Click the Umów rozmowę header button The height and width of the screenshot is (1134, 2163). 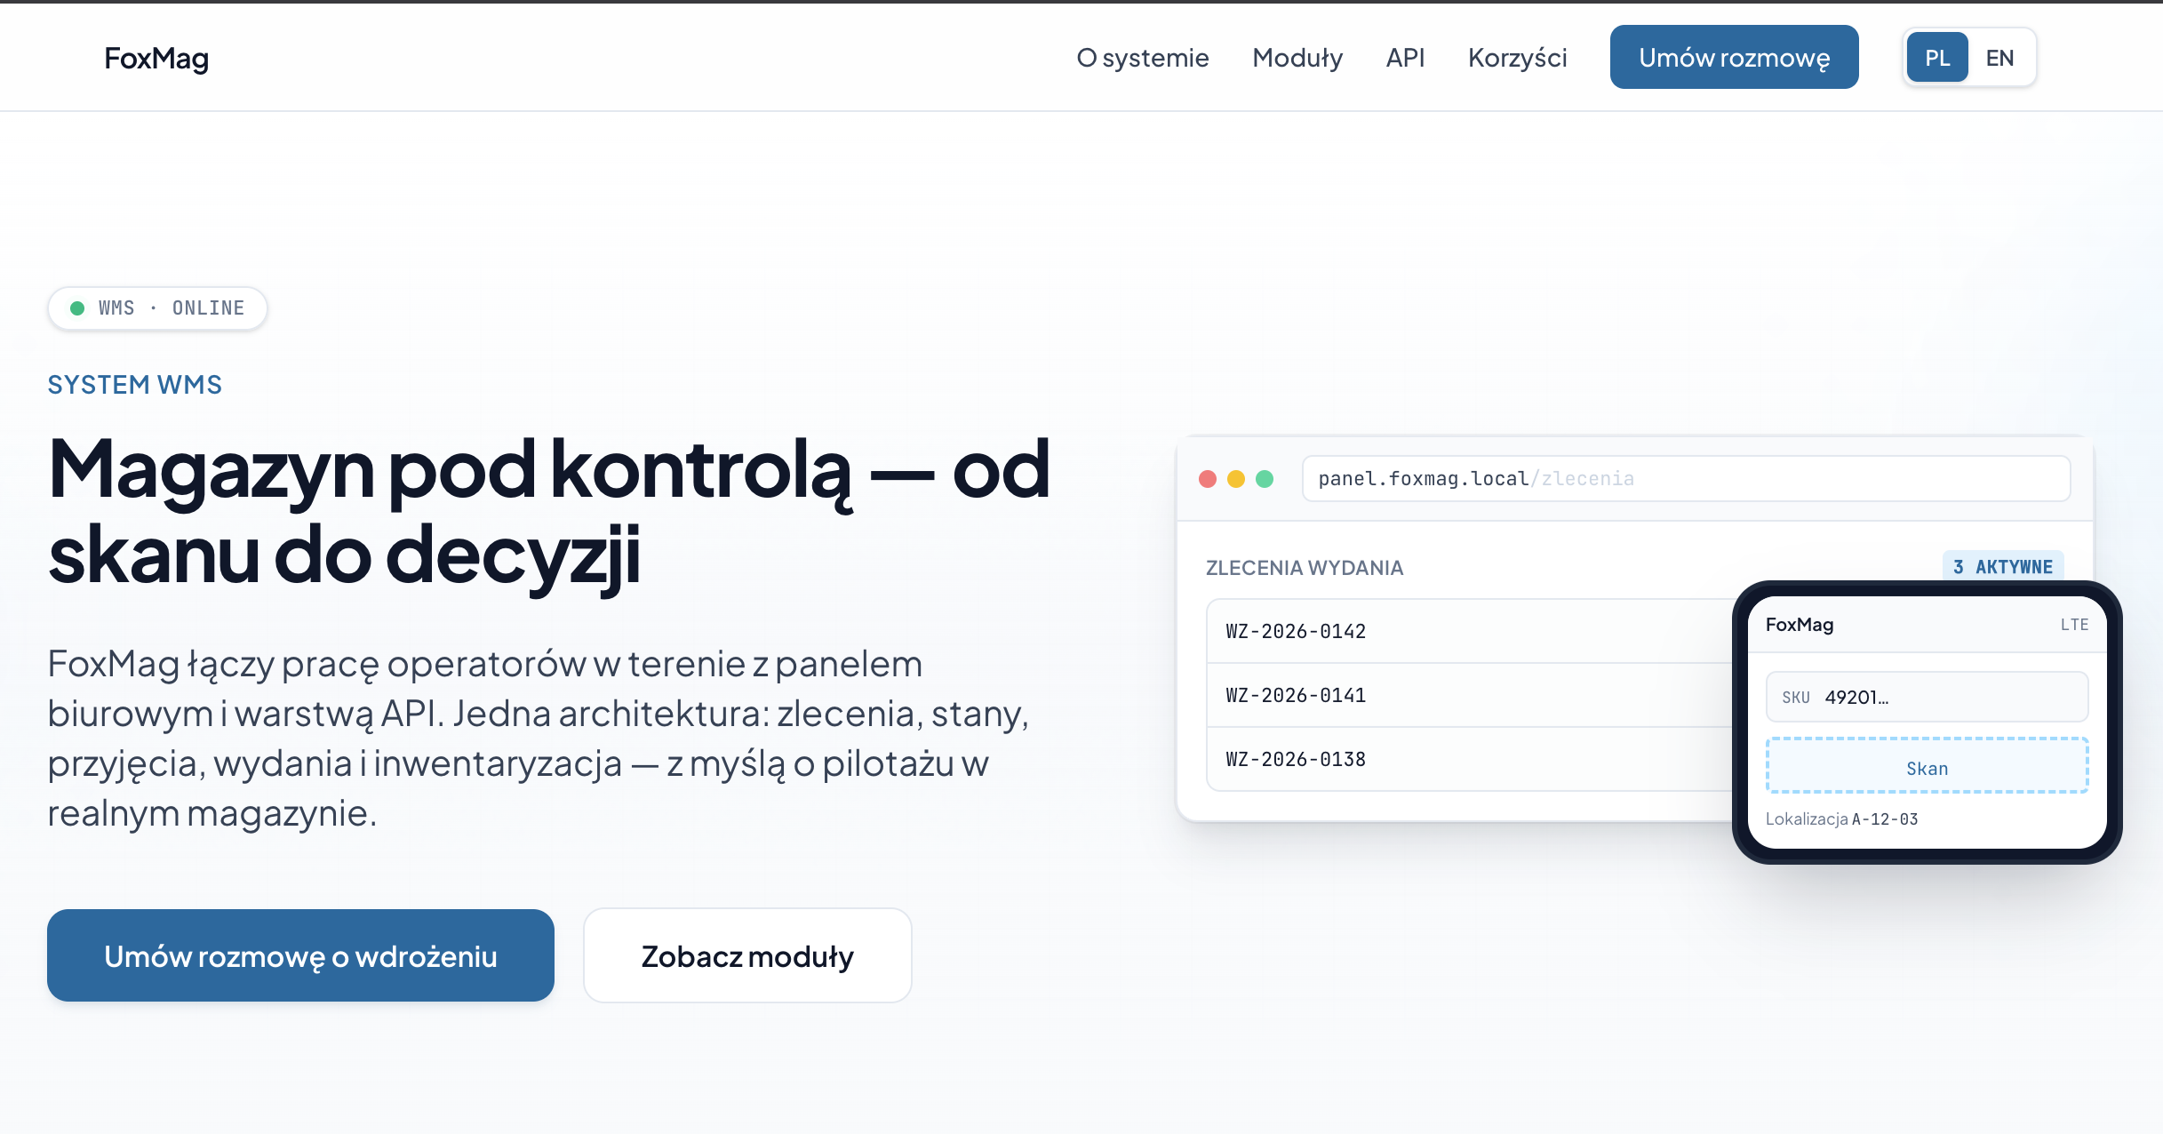click(x=1734, y=57)
